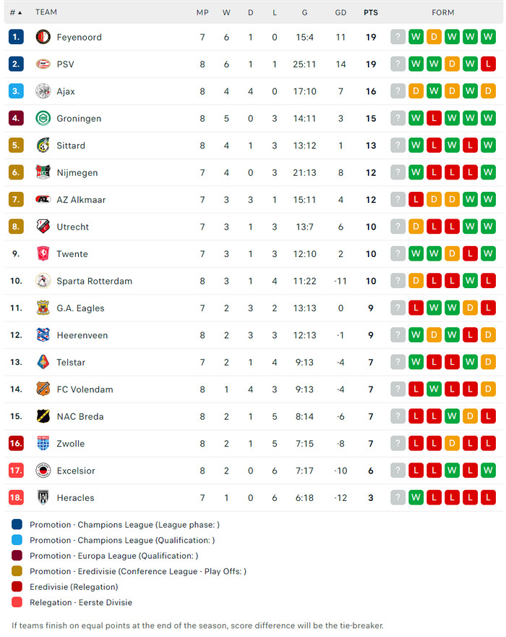
Task: Sort by MP matches played header
Action: [x=202, y=12]
